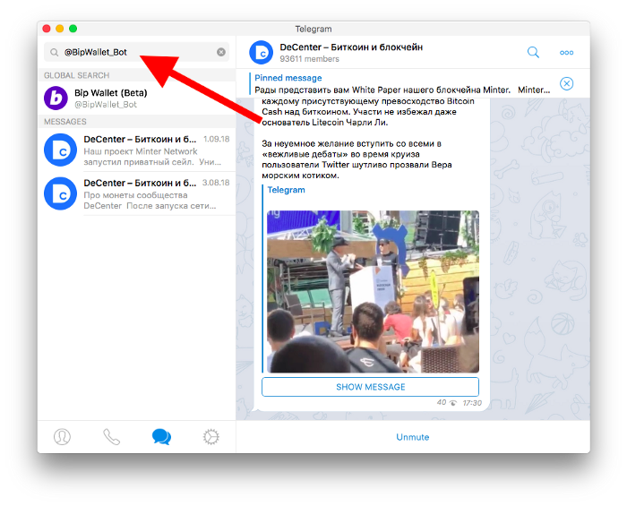Click the message view count eye icon
The height and width of the screenshot is (506, 627).
click(452, 403)
